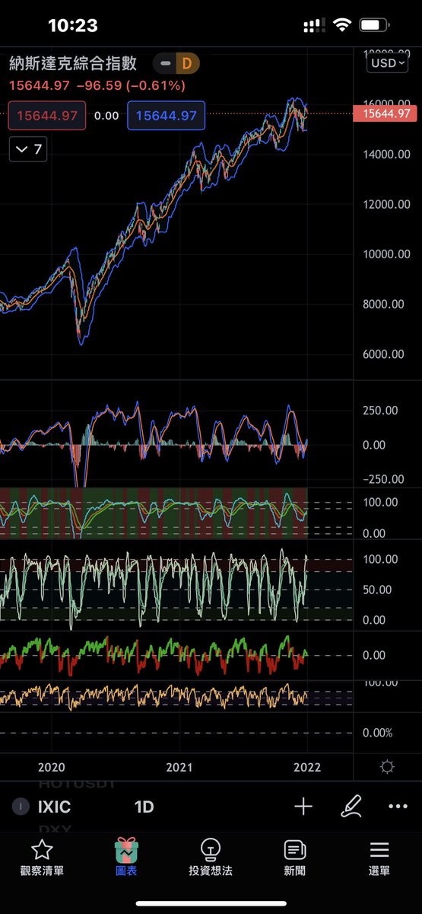Tap the 10:23 status bar clock
The height and width of the screenshot is (914, 422).
coord(73,26)
